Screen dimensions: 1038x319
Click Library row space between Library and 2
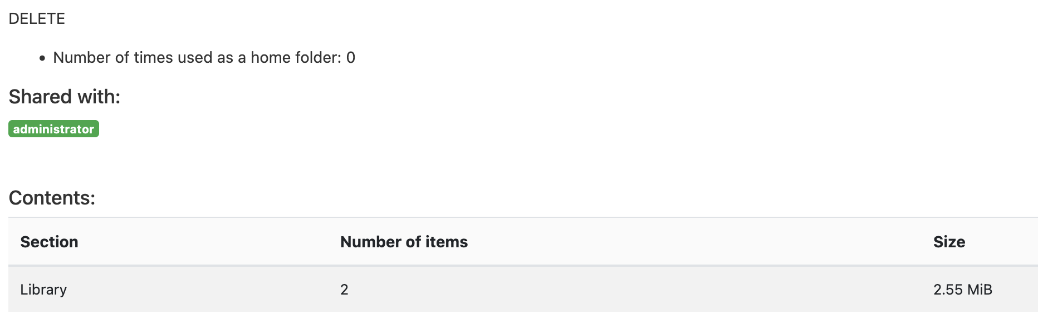[x=200, y=290]
